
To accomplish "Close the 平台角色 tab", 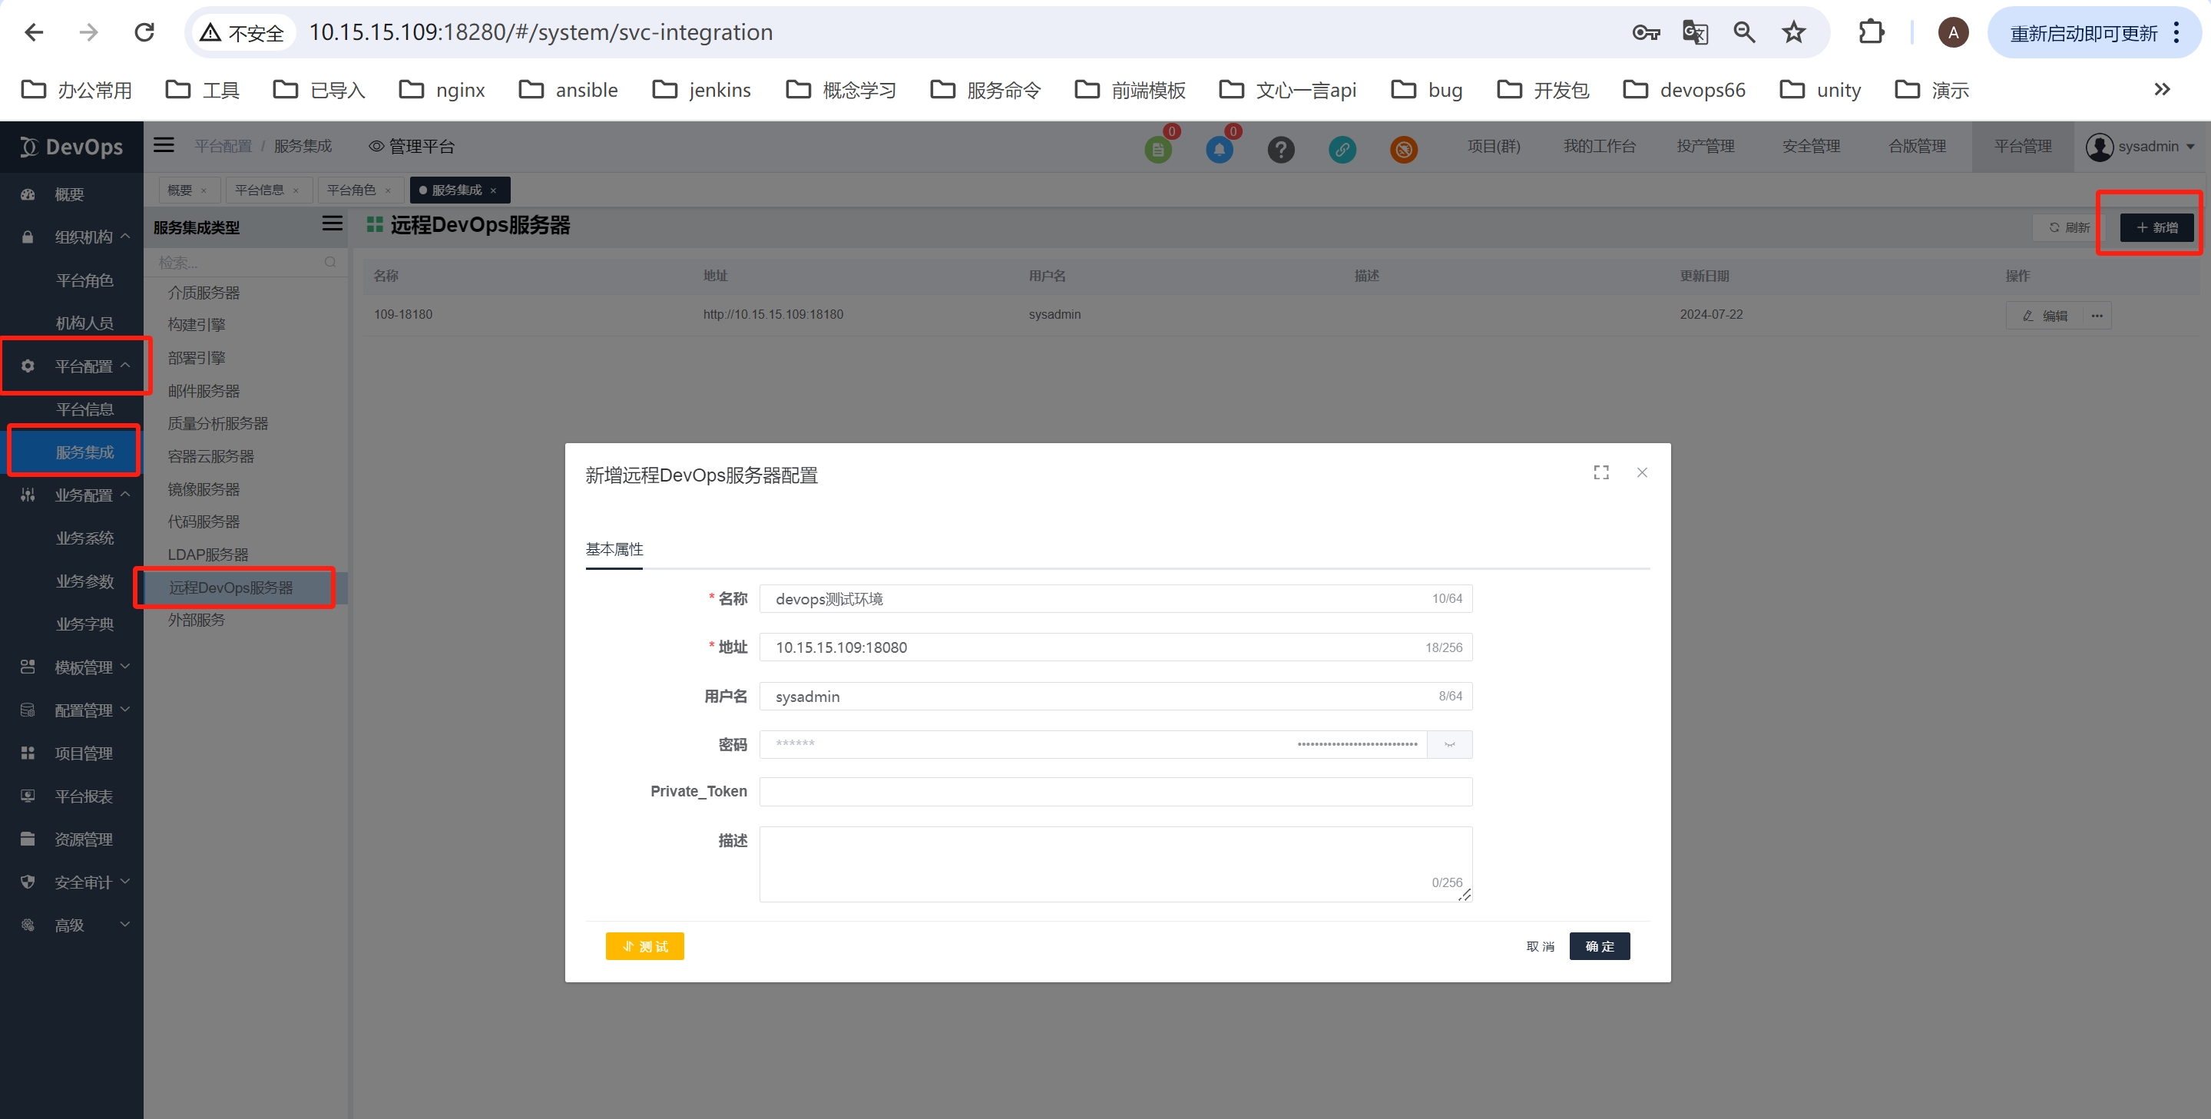I will pyautogui.click(x=388, y=190).
